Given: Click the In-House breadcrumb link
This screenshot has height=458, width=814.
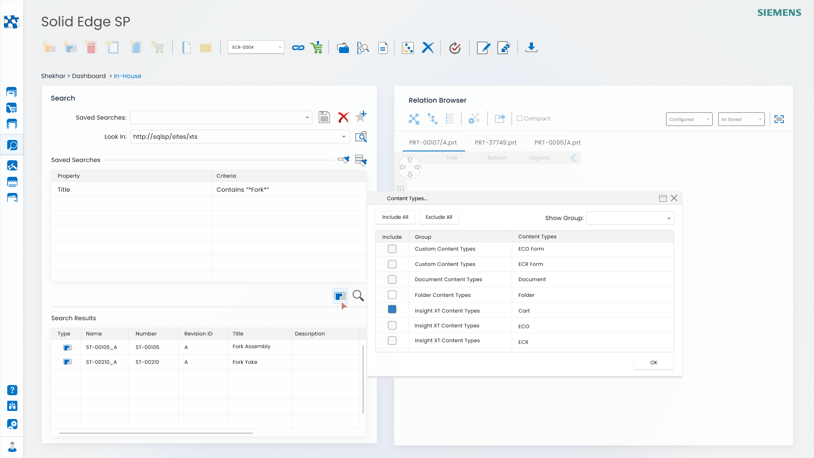Looking at the screenshot, I should pos(128,76).
